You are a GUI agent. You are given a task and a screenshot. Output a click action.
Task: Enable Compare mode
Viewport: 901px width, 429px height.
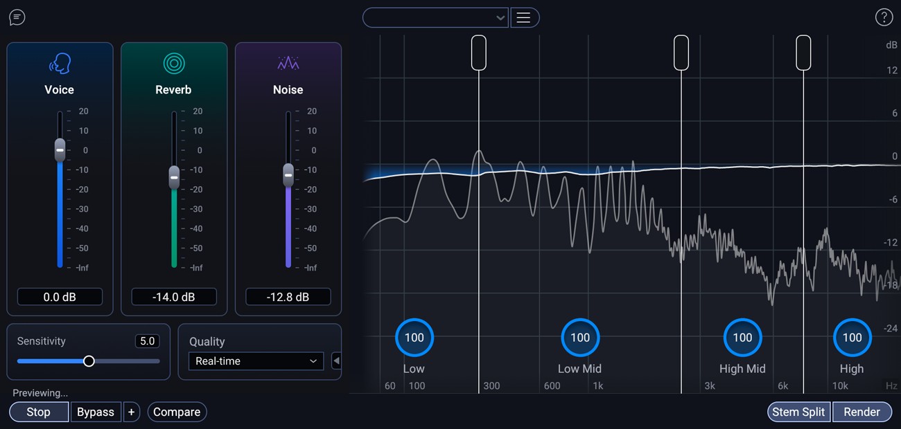point(177,412)
